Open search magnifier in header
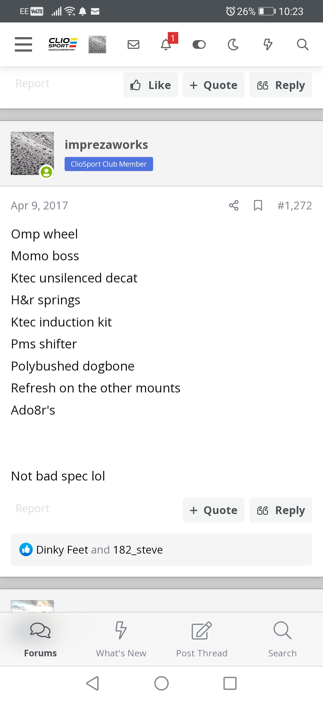 click(x=302, y=44)
